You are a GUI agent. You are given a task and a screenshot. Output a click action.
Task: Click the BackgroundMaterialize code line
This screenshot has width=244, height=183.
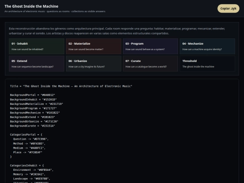click(37, 104)
